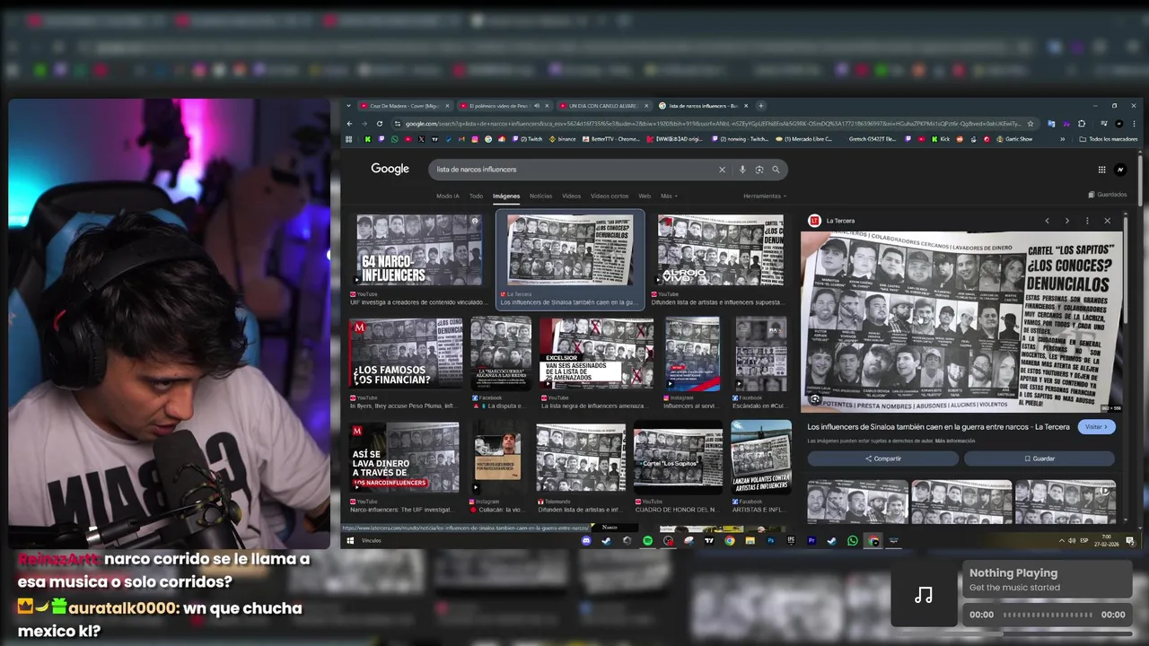Open the Garlic Show bookmark
1149x646 pixels.
1013,139
